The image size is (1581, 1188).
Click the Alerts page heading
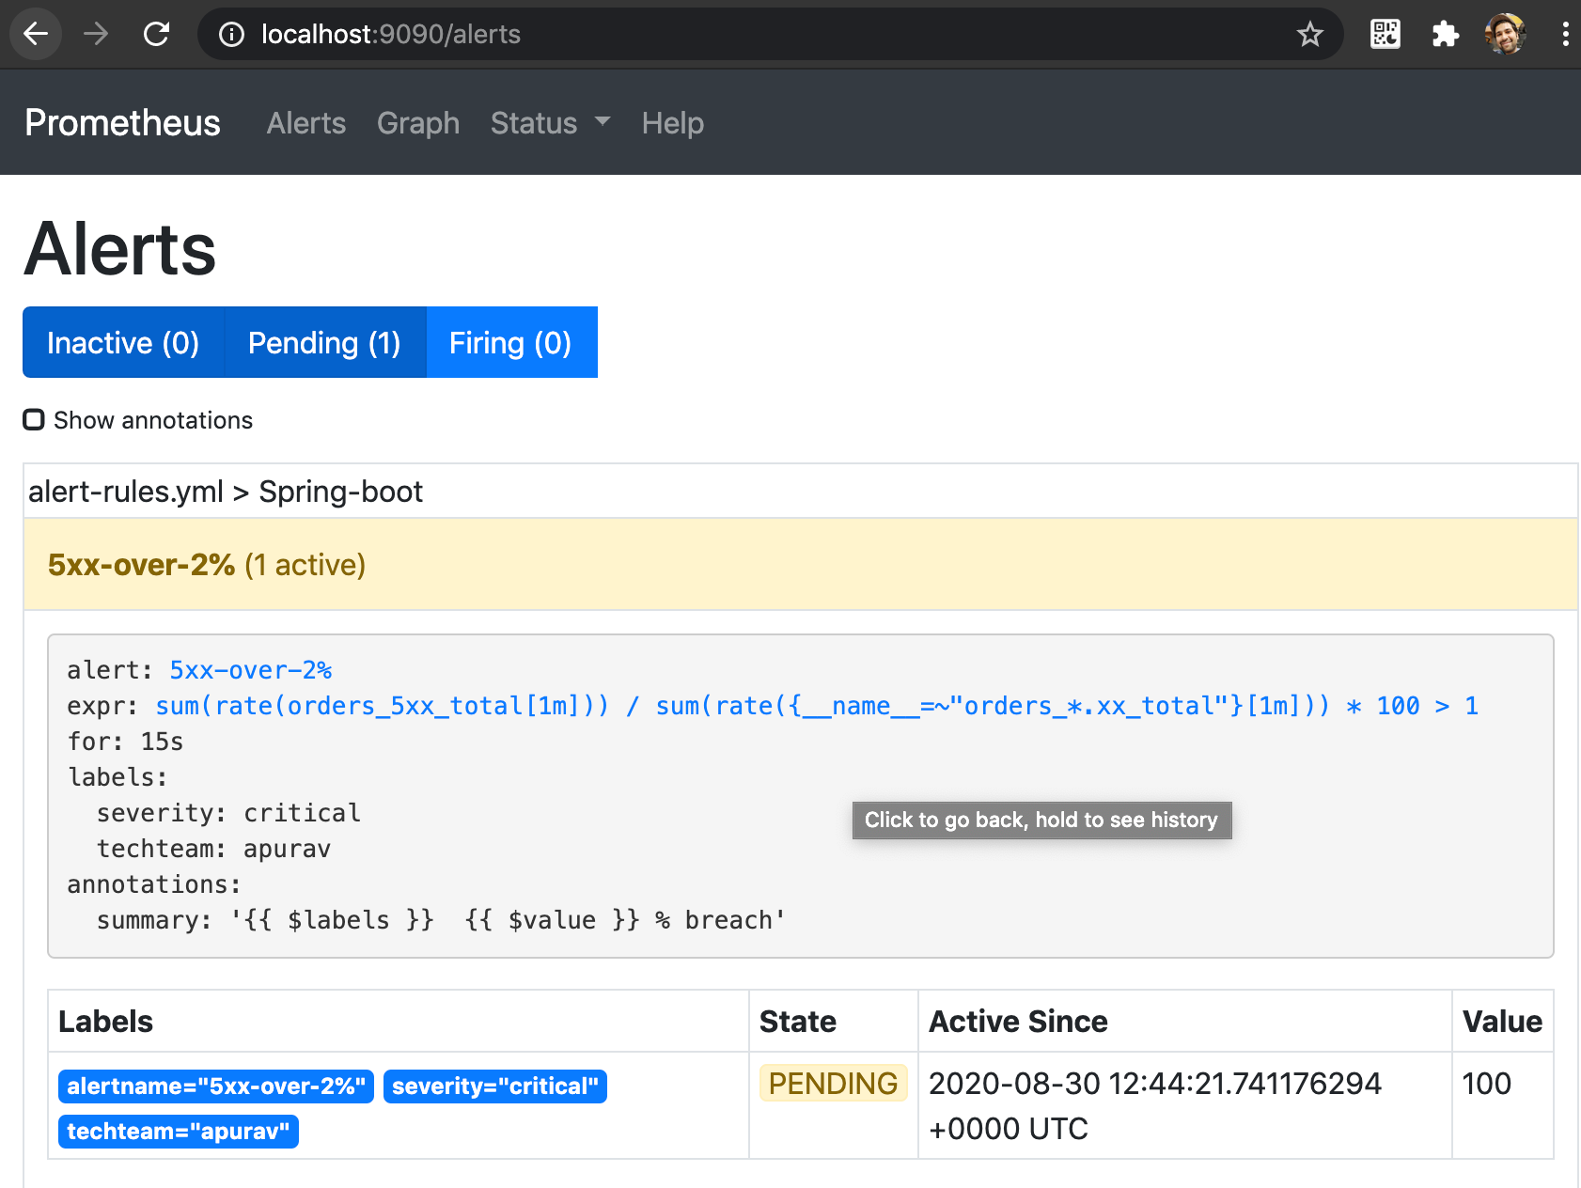point(120,249)
